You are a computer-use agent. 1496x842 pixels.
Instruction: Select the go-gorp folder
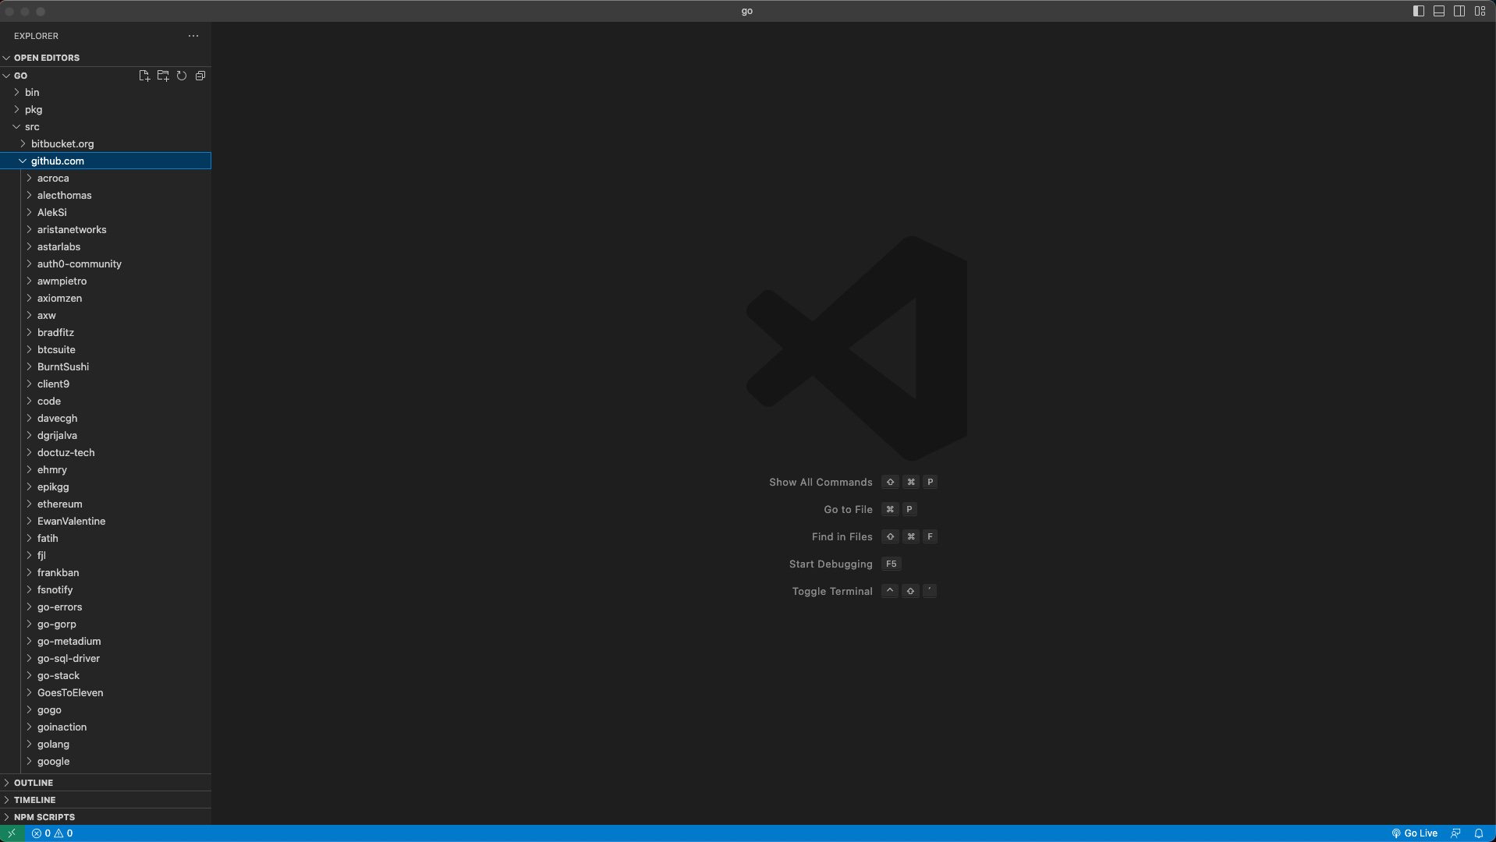tap(105, 624)
